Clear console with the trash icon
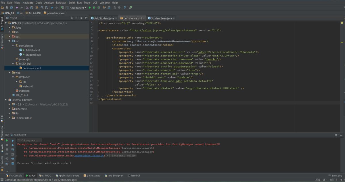This screenshot has height=182, width=345. pyautogui.click(x=13, y=163)
